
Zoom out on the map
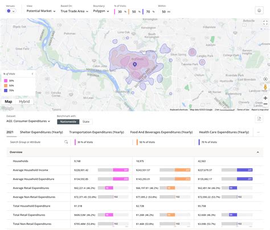[x=265, y=104]
